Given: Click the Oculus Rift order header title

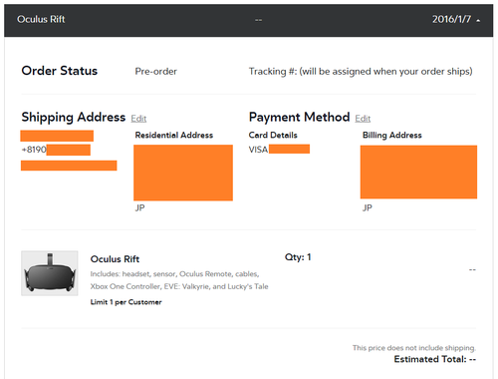Looking at the screenshot, I should coord(41,19).
